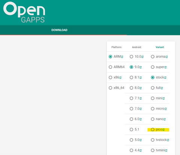Select the ARM64 platform radio button
180x155 pixels.
[x=110, y=67]
